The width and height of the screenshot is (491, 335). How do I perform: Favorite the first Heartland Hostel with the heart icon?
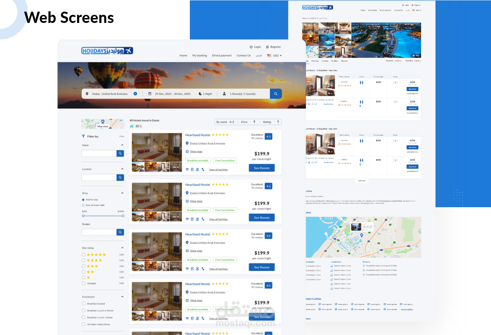click(178, 137)
